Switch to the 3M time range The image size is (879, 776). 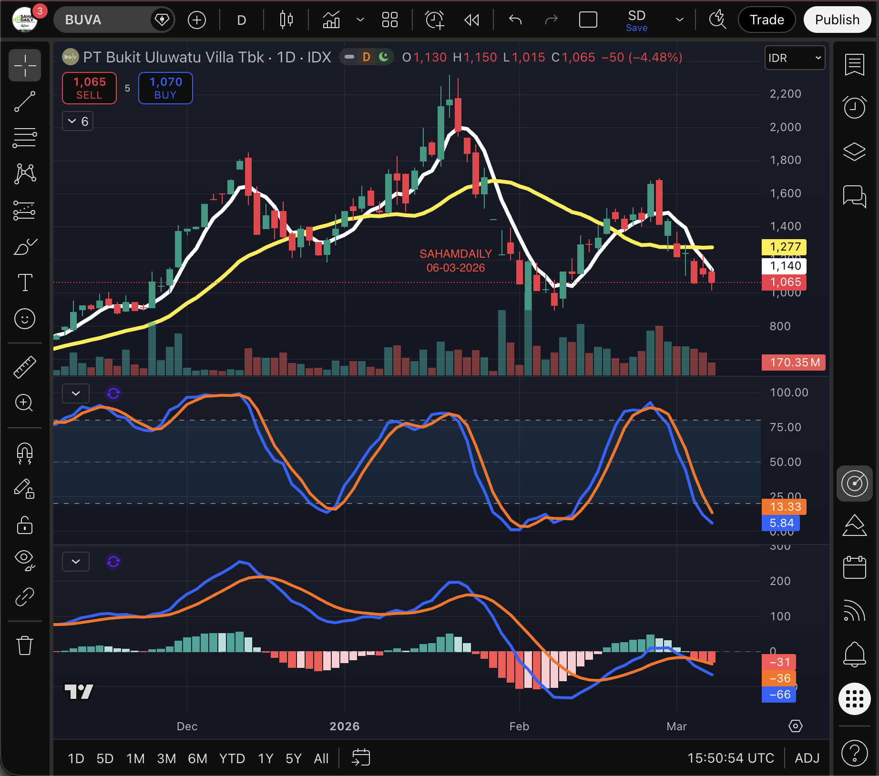[x=166, y=758]
